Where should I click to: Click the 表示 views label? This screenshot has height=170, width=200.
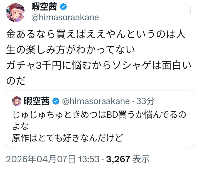tap(141, 159)
